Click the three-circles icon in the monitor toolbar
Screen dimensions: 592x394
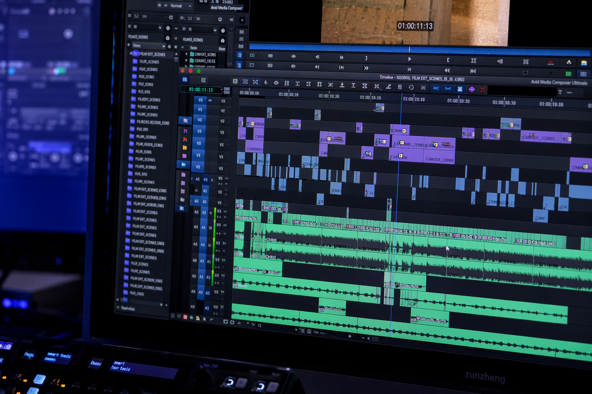click(569, 62)
